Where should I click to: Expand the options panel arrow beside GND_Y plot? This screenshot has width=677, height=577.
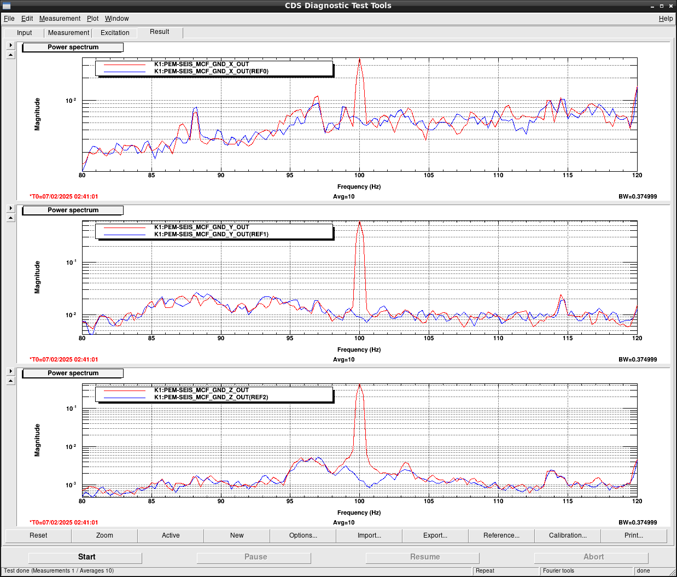[x=10, y=208]
